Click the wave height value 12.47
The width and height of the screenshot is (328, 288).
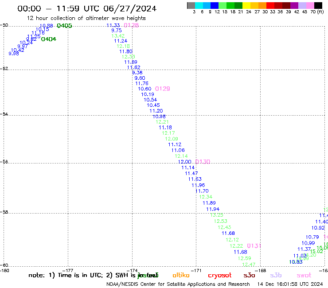(249, 265)
